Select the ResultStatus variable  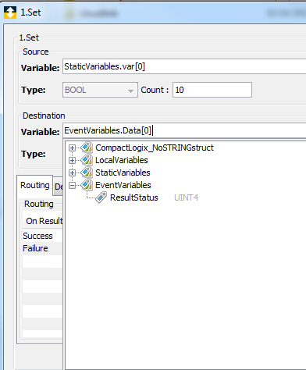(x=134, y=197)
